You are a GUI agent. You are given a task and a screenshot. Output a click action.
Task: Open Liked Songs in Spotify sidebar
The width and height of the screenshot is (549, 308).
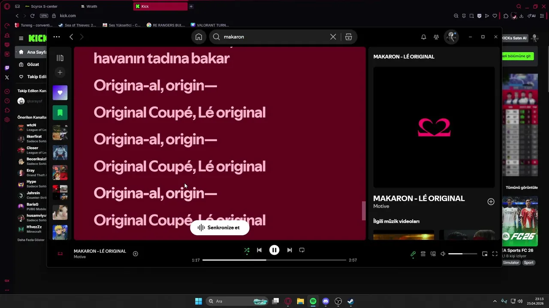pyautogui.click(x=60, y=92)
